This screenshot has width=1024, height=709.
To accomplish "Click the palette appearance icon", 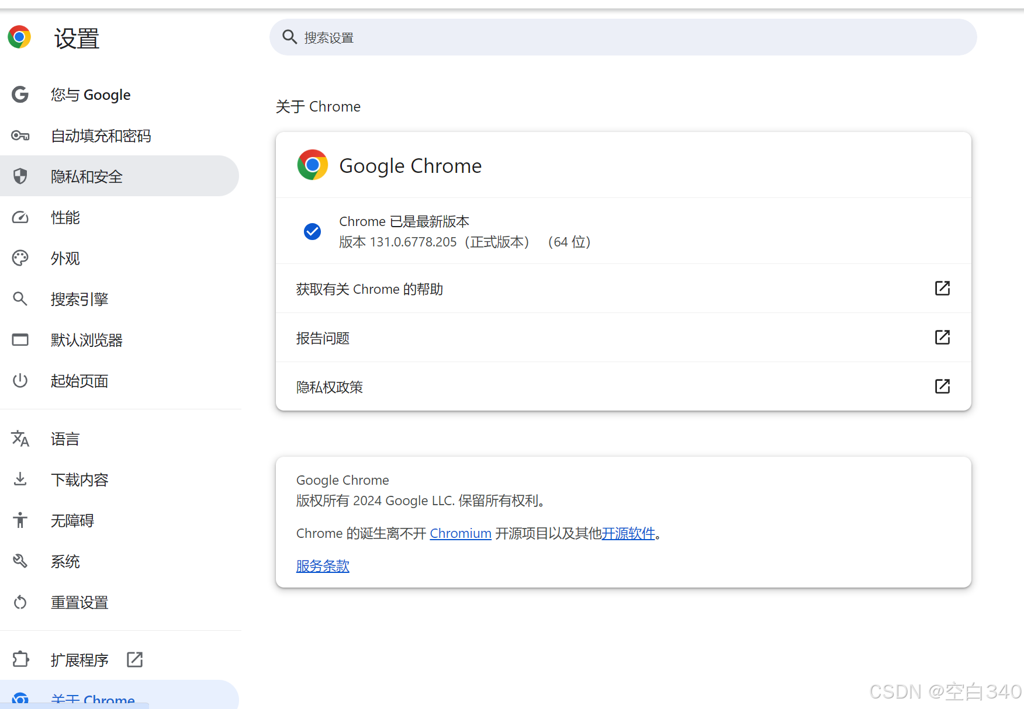I will (x=20, y=258).
